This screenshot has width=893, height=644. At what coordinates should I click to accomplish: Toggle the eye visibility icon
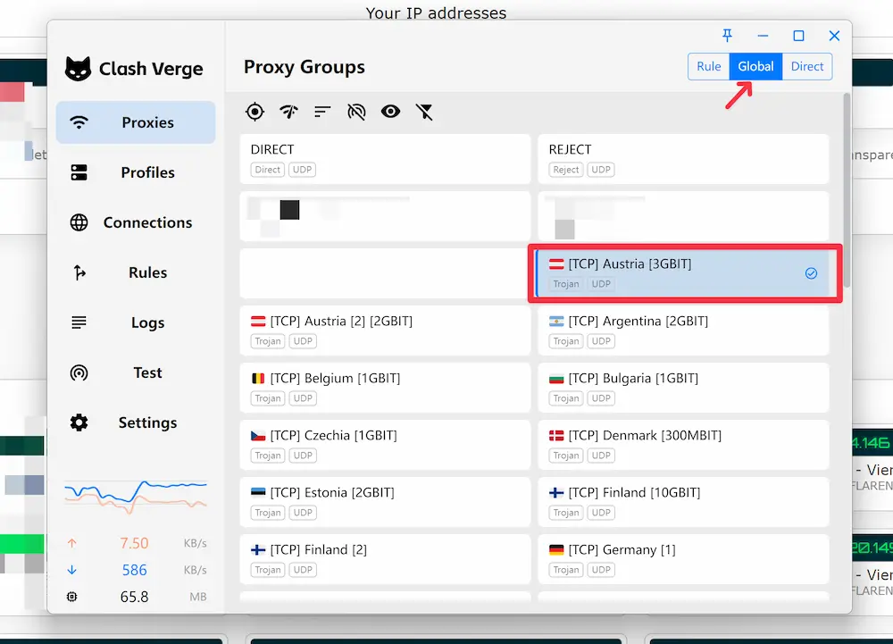[x=390, y=112]
